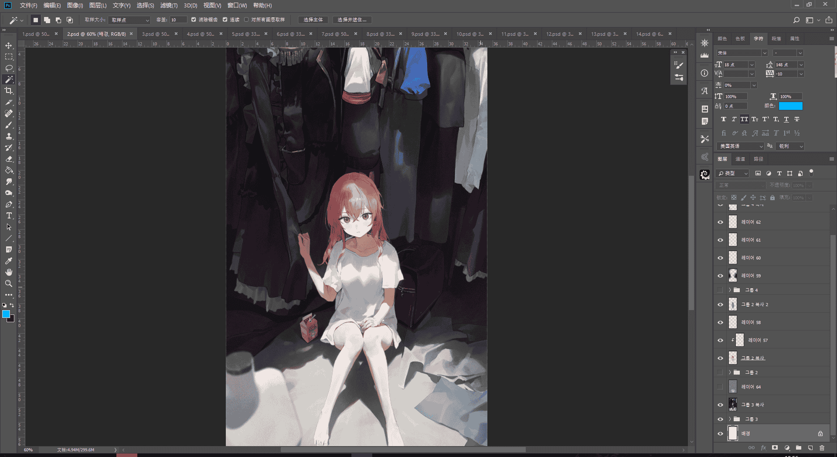Viewport: 837px width, 457px height.
Task: Select the Pen tool
Action: click(x=9, y=204)
